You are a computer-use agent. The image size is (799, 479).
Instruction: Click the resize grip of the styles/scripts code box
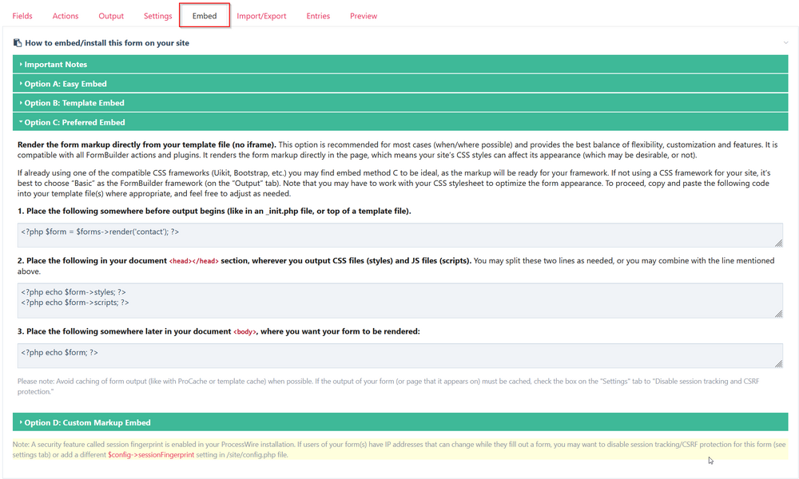tap(779, 315)
